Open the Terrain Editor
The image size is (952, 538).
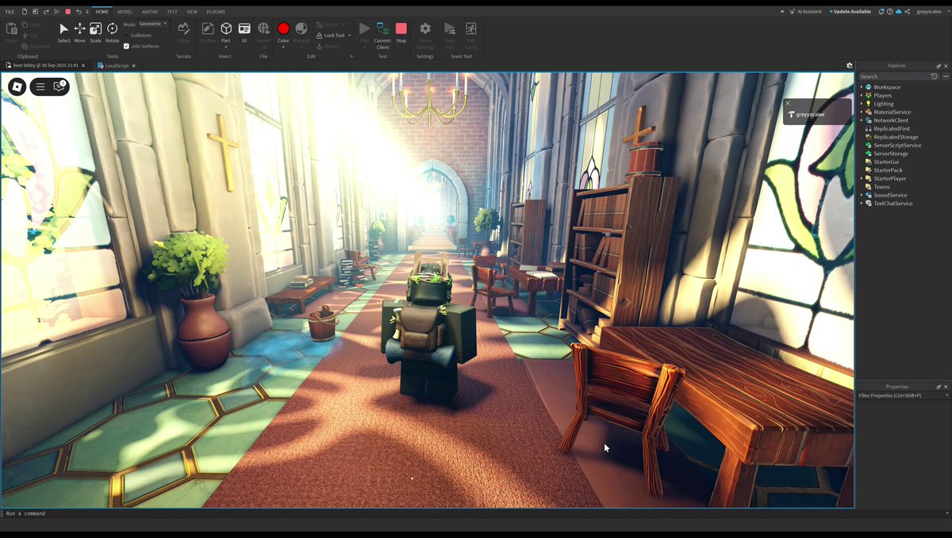pyautogui.click(x=183, y=31)
